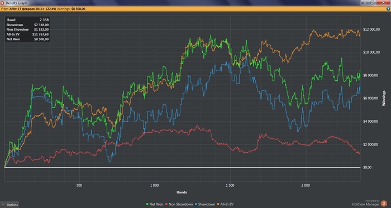Click the Hold'em Manager 2 logo
Screen dimensions: 391x208
[x=384, y=203]
